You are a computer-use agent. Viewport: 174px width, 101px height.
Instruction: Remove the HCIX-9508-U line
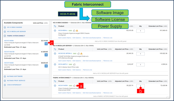(x=108, y=38)
